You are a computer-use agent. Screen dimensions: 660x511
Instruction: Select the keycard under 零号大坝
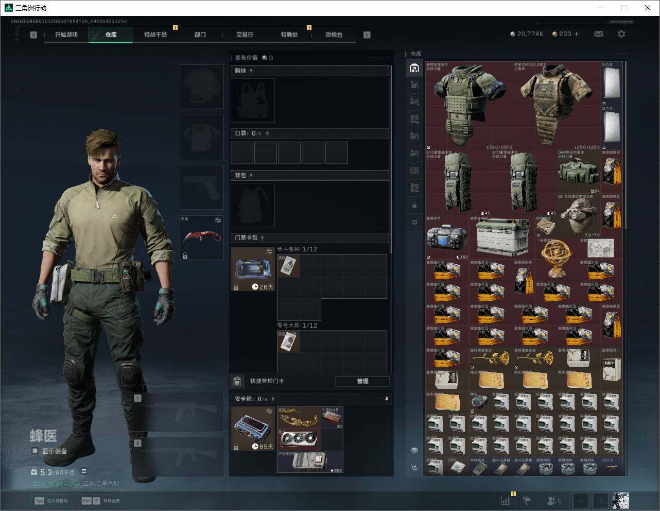coord(288,342)
